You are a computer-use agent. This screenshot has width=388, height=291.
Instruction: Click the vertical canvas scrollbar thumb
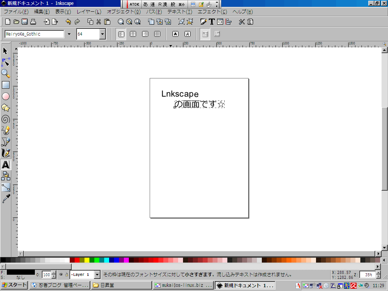coord(384,149)
